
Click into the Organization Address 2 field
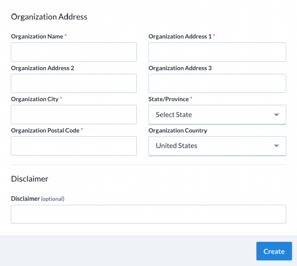73,83
